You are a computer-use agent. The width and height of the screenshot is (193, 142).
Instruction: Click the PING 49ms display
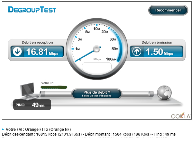(x=32, y=105)
